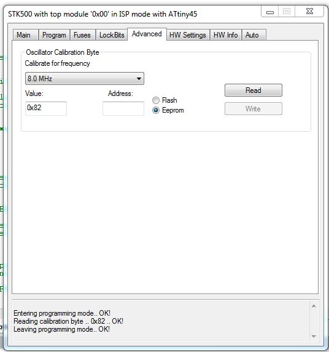Screen dimensions: 329x352
Task: Open the Program tab
Action: 54,35
